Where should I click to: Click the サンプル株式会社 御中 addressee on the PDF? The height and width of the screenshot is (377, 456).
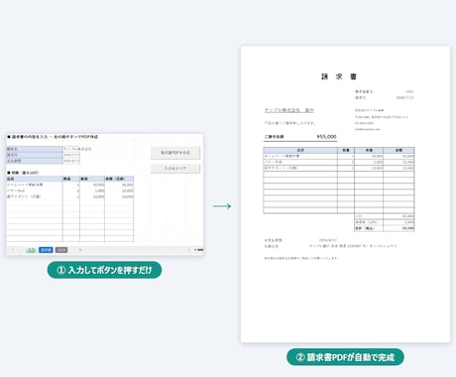[x=289, y=110]
